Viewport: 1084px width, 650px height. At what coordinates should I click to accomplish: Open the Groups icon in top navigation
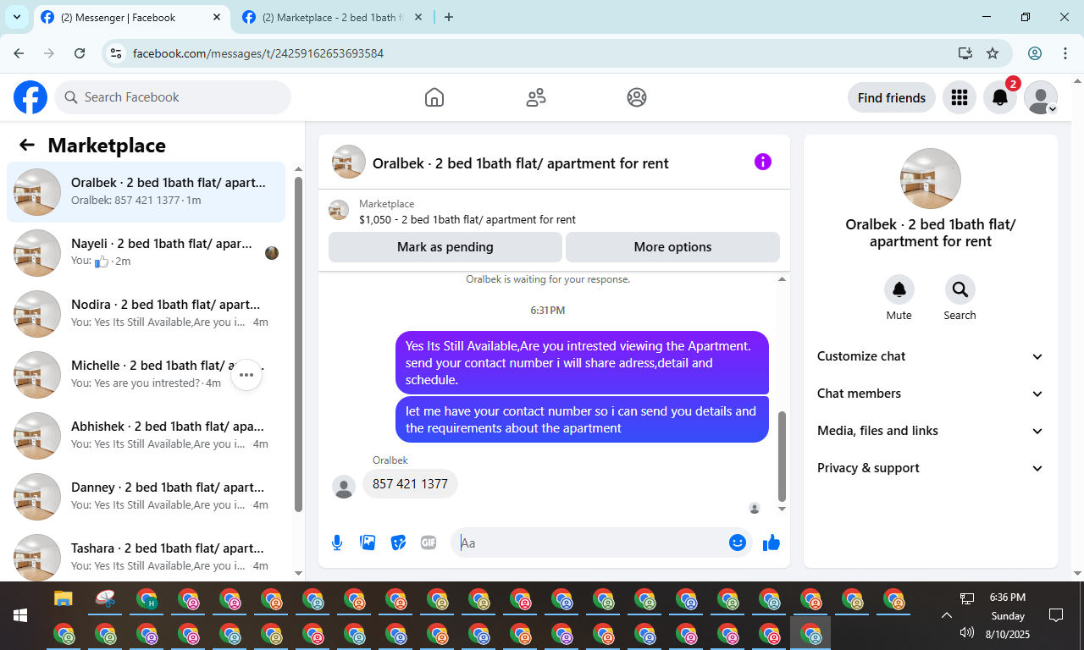(637, 97)
